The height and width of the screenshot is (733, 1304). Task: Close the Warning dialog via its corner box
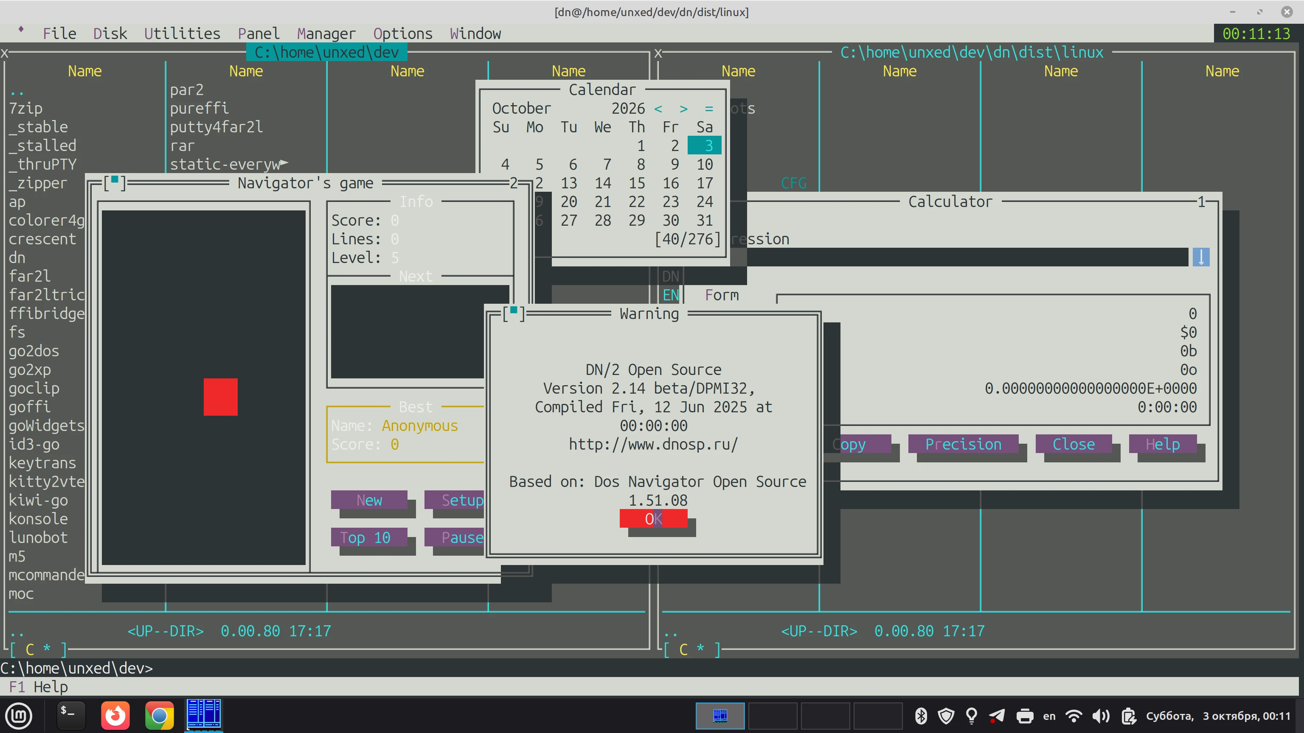514,313
